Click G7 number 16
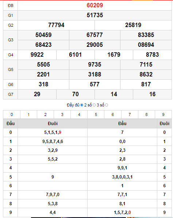This screenshot has height=218, width=173. [152, 94]
